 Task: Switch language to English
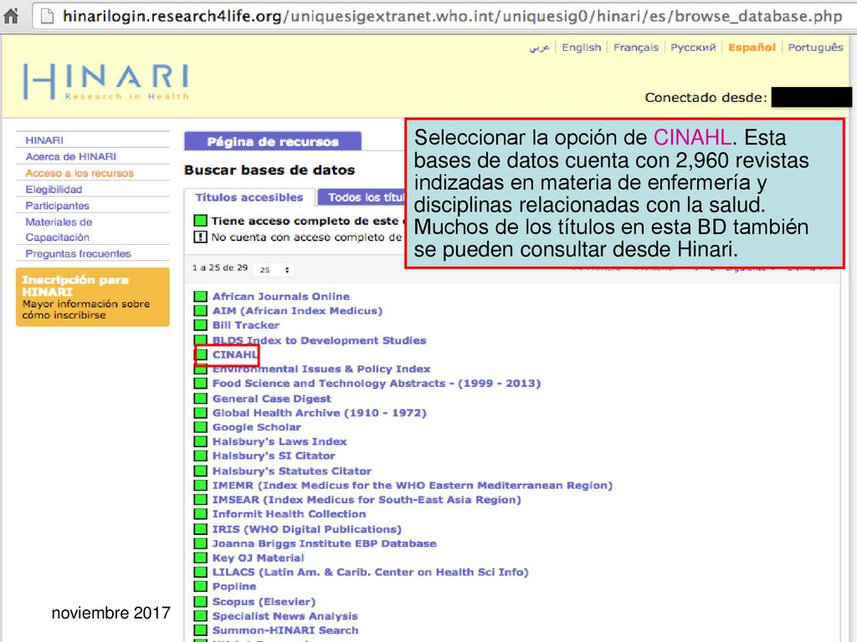pyautogui.click(x=581, y=48)
